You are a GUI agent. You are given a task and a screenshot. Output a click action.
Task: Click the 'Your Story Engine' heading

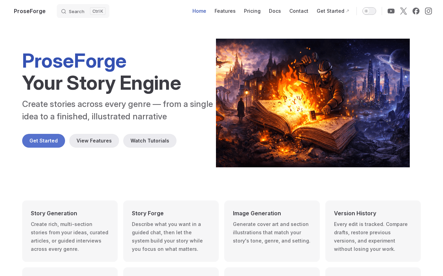(101, 83)
